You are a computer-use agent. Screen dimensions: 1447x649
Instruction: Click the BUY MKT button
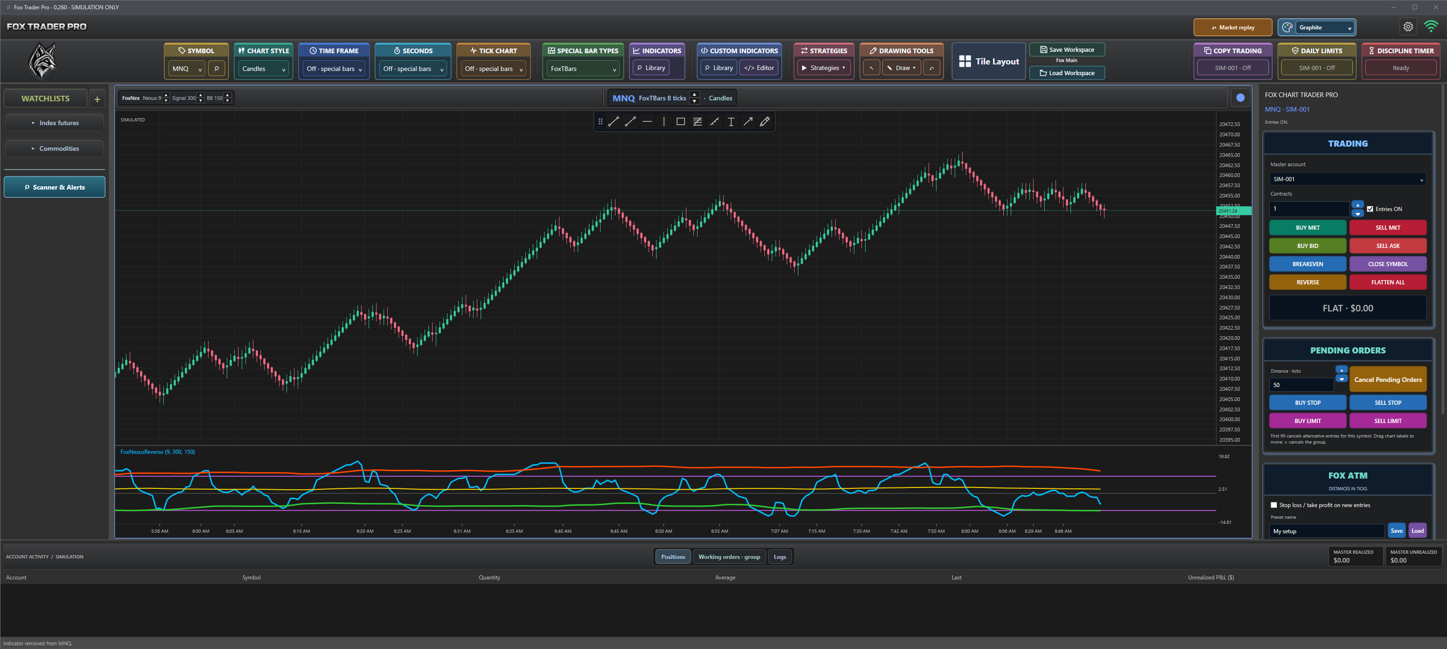tap(1307, 227)
